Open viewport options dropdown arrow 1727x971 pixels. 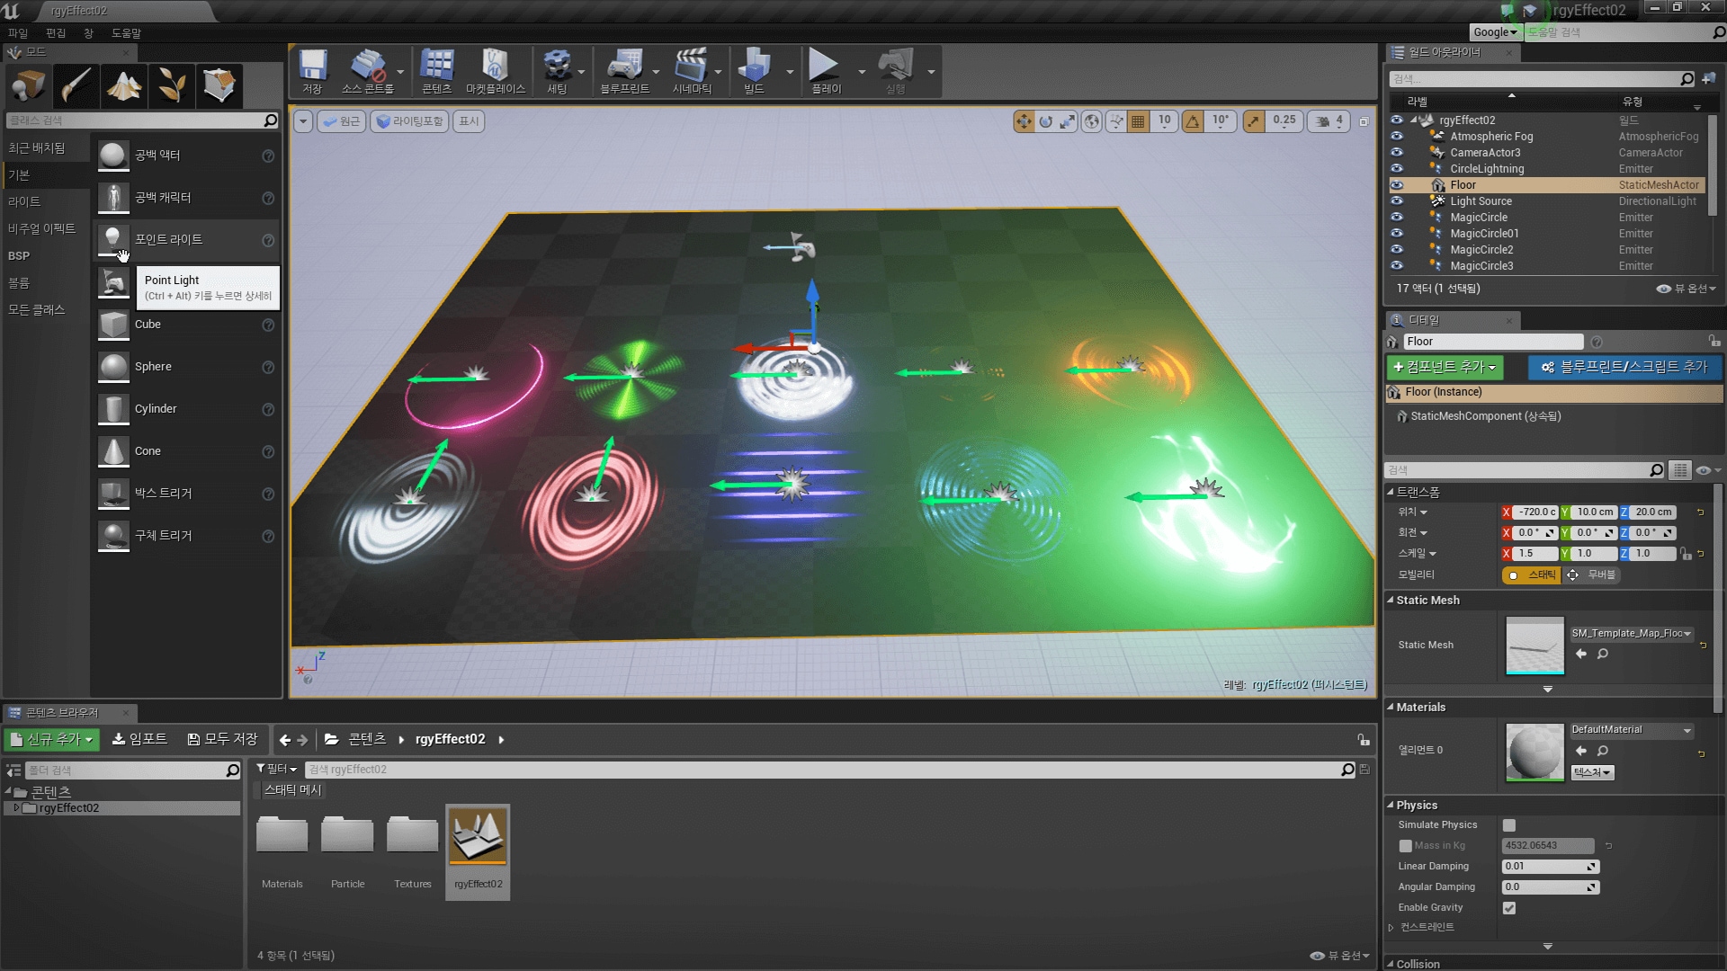tap(303, 121)
